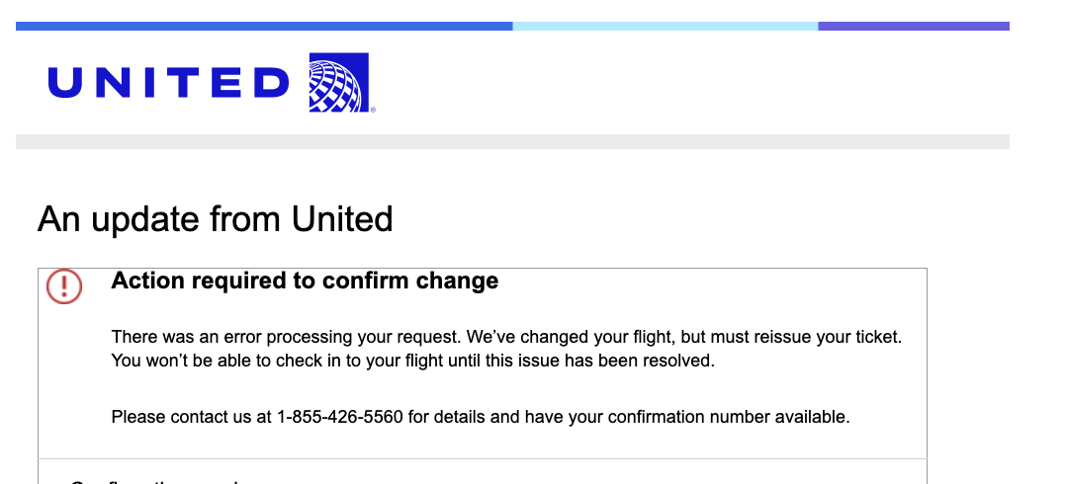This screenshot has width=1066, height=484.
Task: Click the red exclamation alert icon
Action: coord(64,285)
